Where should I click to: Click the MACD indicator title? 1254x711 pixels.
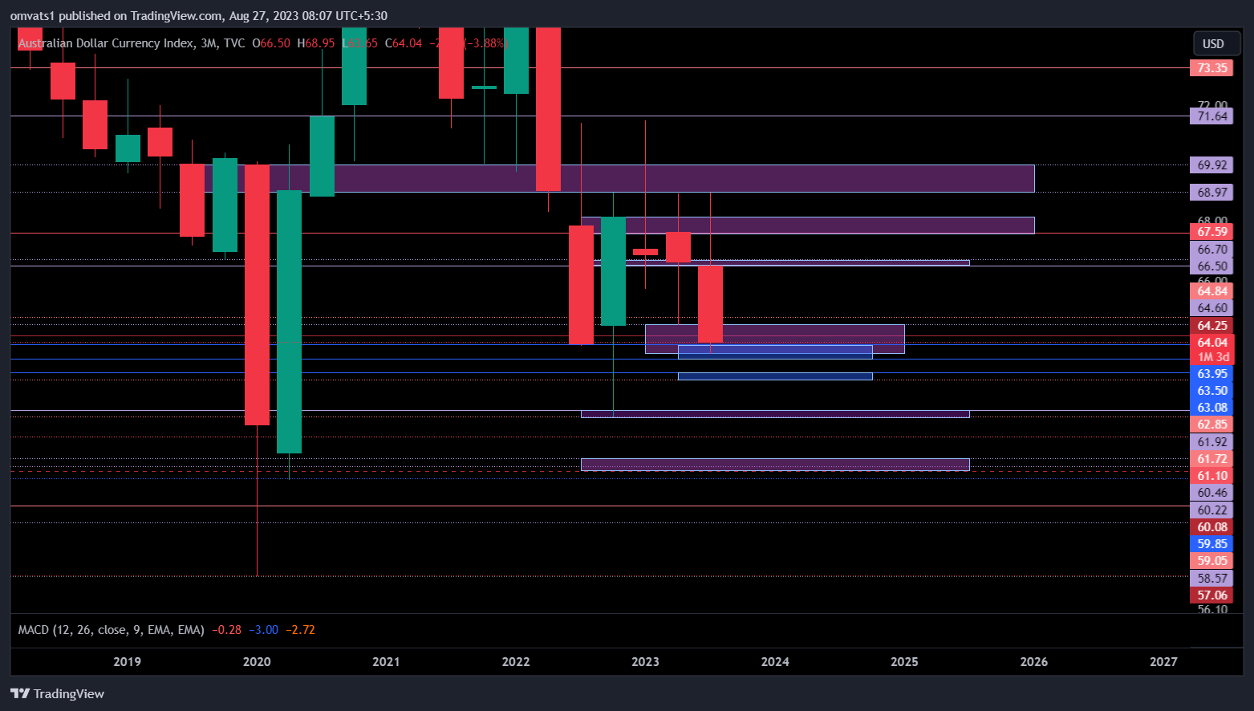(111, 630)
